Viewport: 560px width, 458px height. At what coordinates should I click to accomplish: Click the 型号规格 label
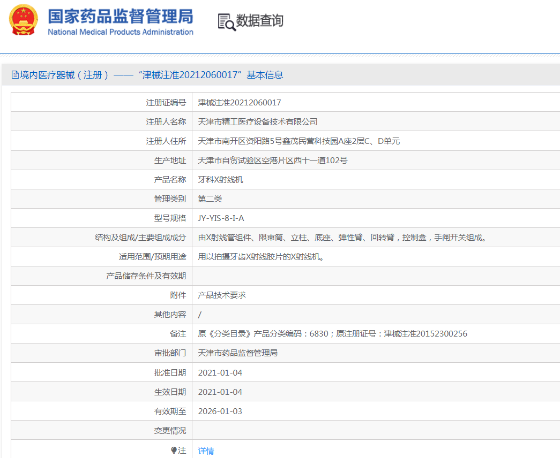[170, 218]
